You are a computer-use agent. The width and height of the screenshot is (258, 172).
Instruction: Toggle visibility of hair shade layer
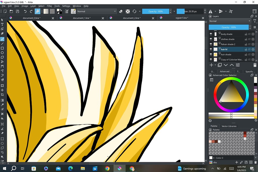(211, 54)
